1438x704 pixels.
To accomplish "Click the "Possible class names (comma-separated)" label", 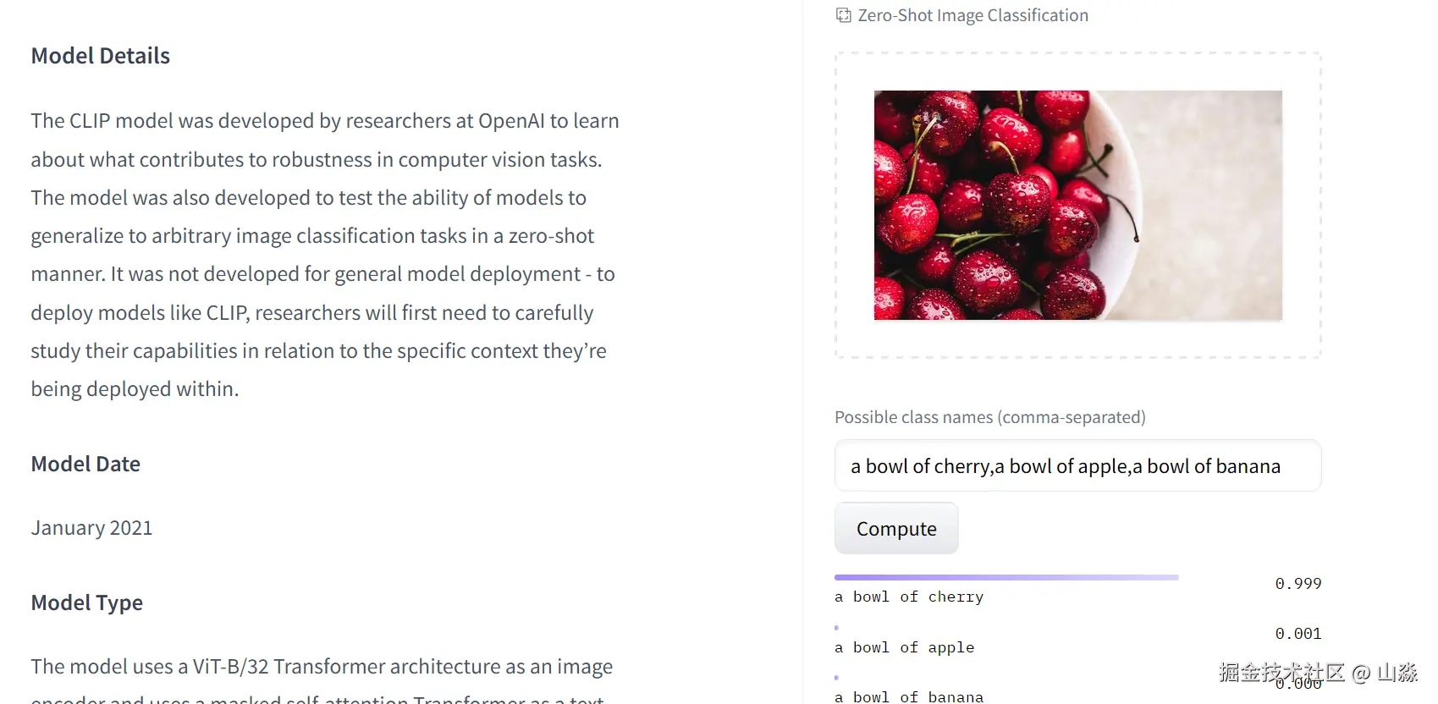I will (x=989, y=417).
